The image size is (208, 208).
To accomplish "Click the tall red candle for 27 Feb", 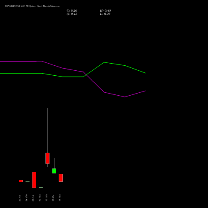I will point(34,180).
